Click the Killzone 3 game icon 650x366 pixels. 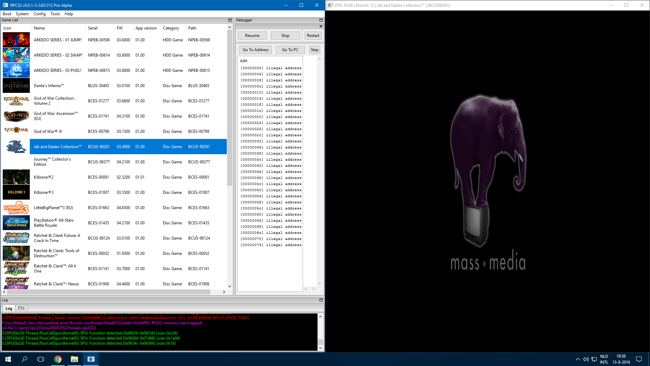pos(16,192)
